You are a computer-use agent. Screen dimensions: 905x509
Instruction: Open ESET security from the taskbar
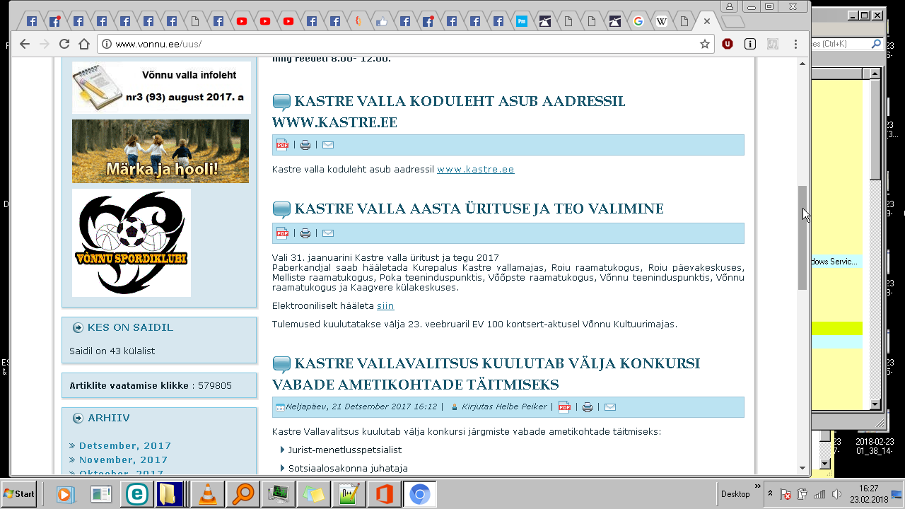(x=136, y=494)
